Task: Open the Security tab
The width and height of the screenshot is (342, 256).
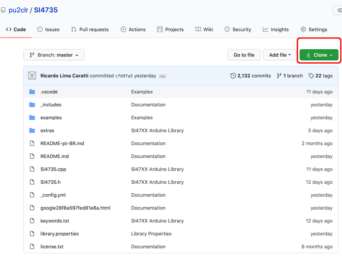Action: [238, 29]
